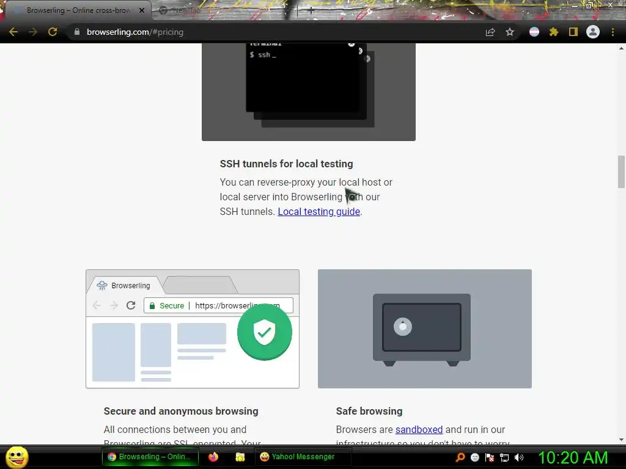Click the Secure and anonymous browsing heading
Image resolution: width=626 pixels, height=469 pixels.
pyautogui.click(x=181, y=411)
